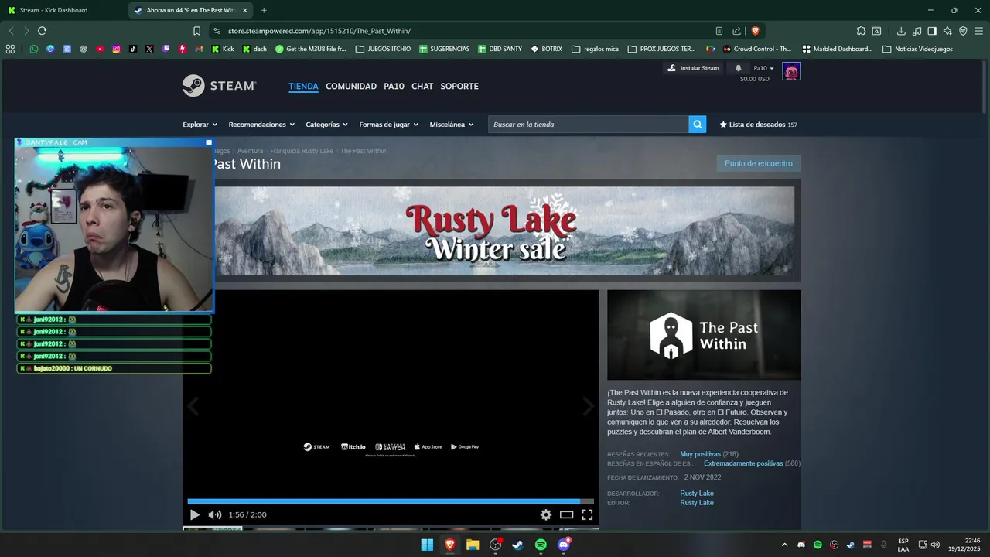This screenshot has width=990, height=557.
Task: Open the Steam logo home link
Action: 219,86
